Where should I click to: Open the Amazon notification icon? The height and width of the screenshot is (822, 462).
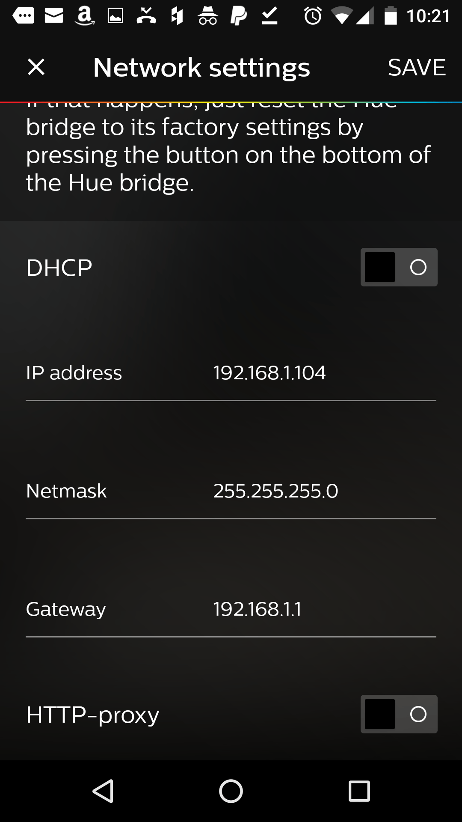(x=85, y=16)
